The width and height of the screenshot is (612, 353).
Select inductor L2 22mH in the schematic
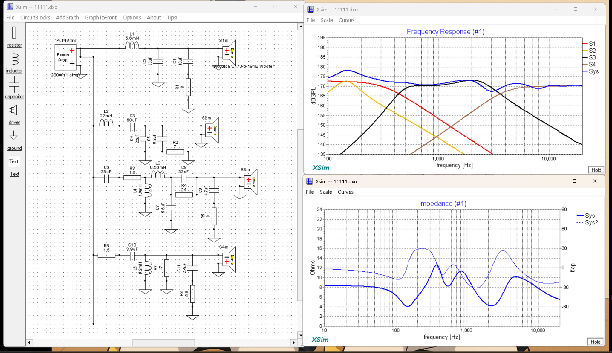click(x=106, y=123)
